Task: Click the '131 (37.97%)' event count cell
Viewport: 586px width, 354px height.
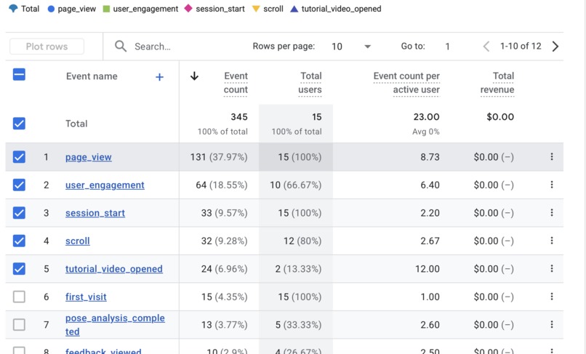Action: pos(219,157)
